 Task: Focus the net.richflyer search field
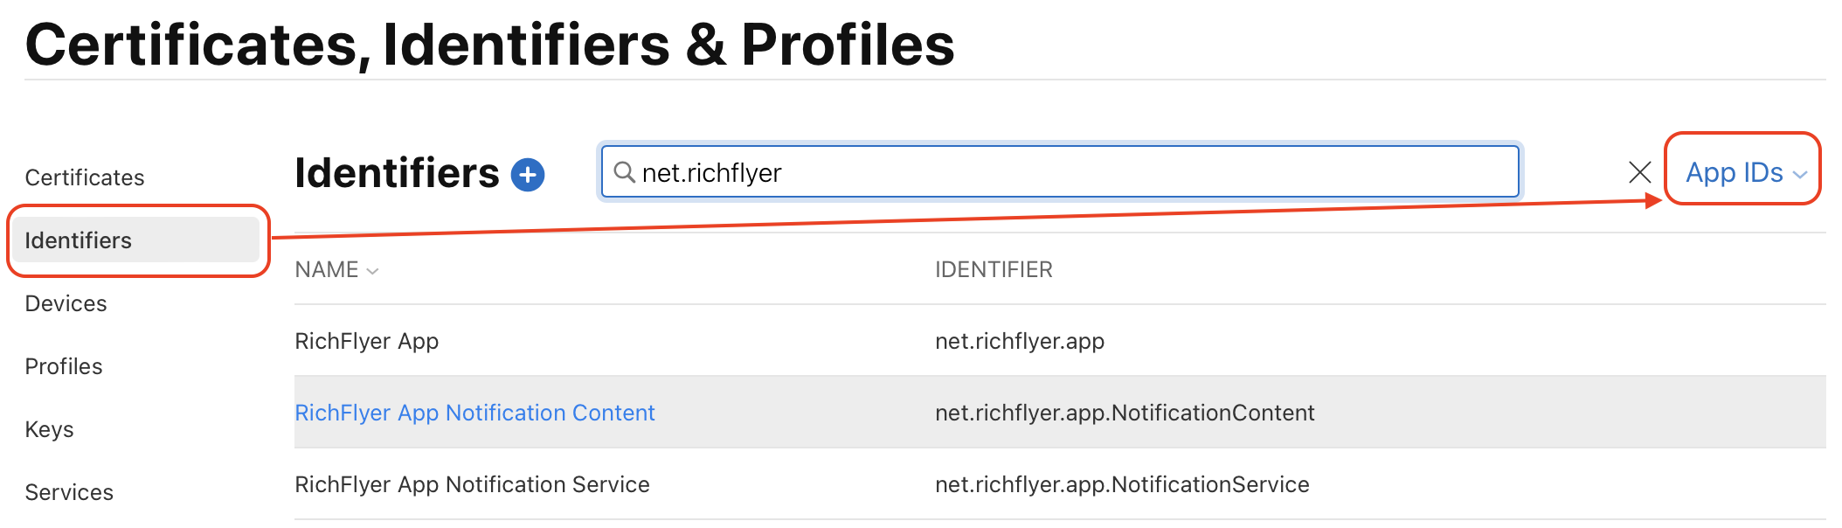pos(1060,172)
